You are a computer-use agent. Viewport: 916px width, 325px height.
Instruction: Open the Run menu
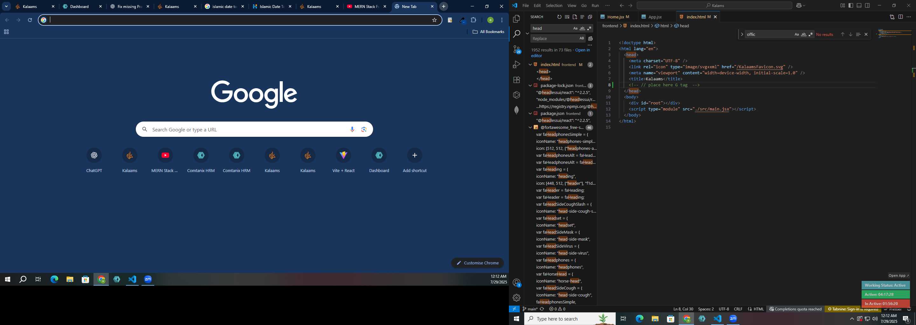[595, 6]
